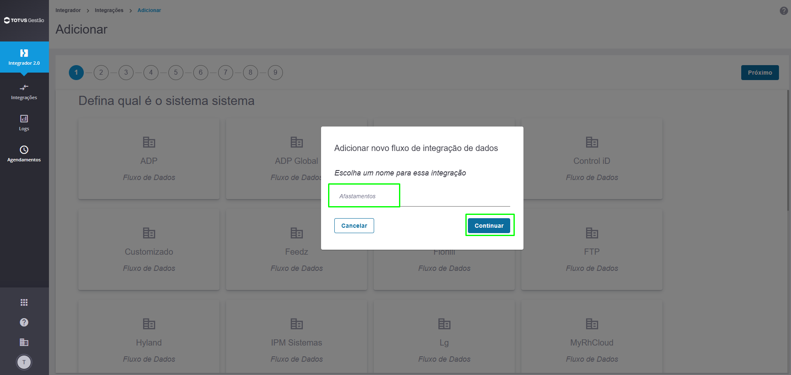The height and width of the screenshot is (375, 791).
Task: Go to step 1 in the wizard
Action: tap(76, 73)
